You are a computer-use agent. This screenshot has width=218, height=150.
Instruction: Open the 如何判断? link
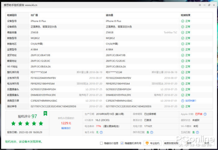point(191,101)
